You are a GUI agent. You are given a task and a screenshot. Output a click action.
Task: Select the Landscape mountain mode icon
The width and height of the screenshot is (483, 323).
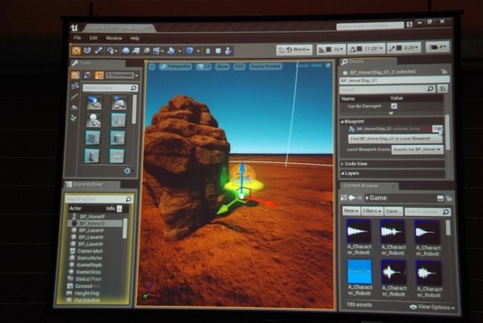(x=74, y=107)
